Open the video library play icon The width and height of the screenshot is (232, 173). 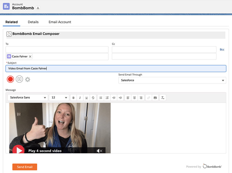click(19, 79)
